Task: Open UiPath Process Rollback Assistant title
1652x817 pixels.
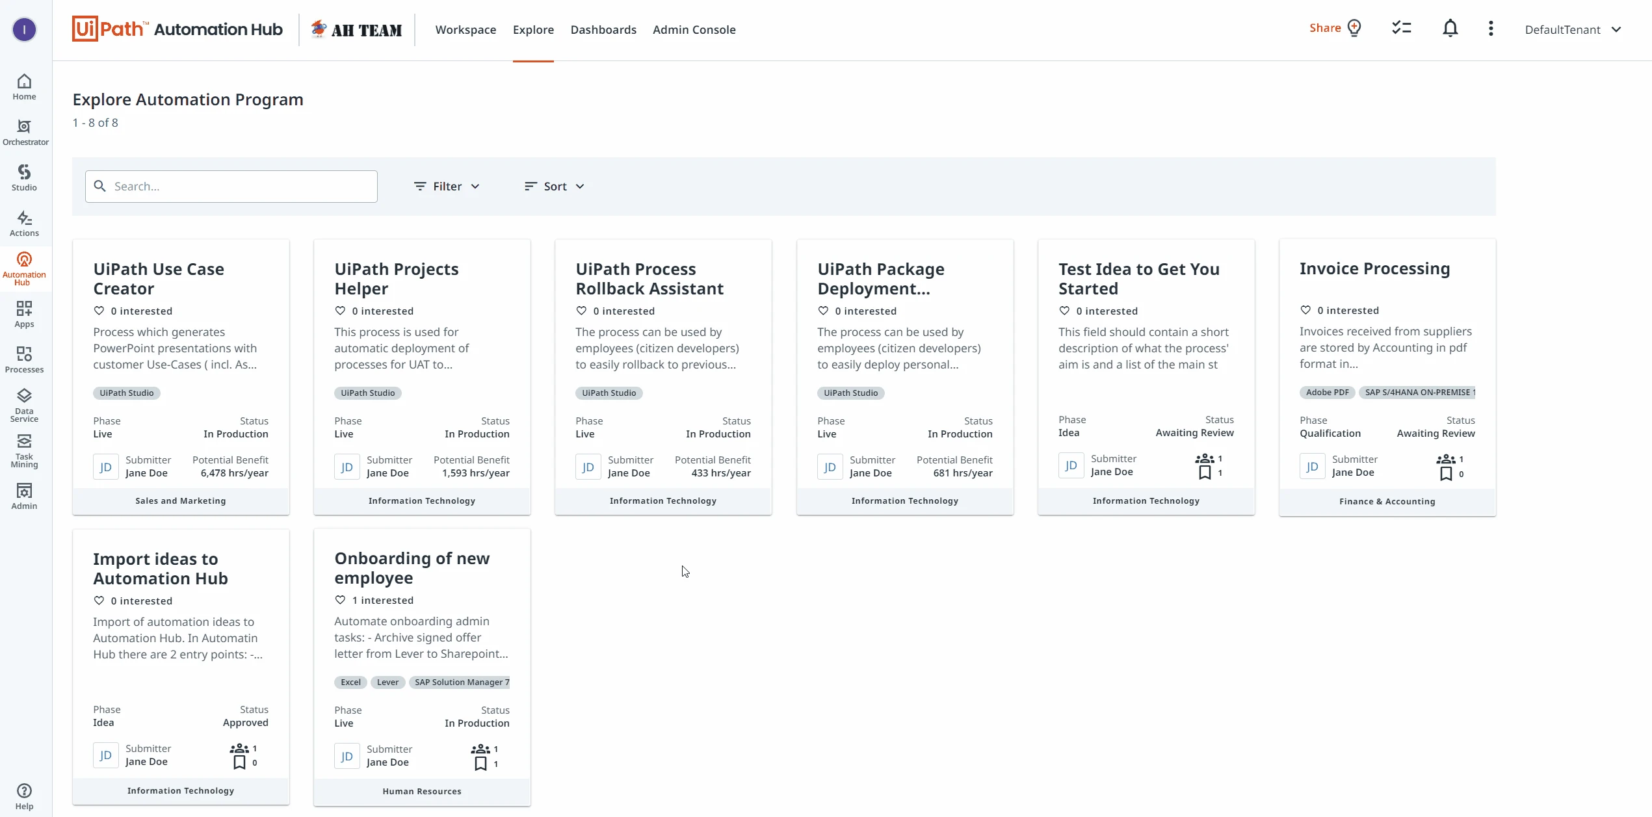Action: point(649,279)
